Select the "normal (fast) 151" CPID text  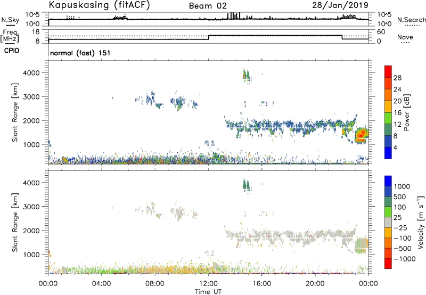pyautogui.click(x=80, y=53)
